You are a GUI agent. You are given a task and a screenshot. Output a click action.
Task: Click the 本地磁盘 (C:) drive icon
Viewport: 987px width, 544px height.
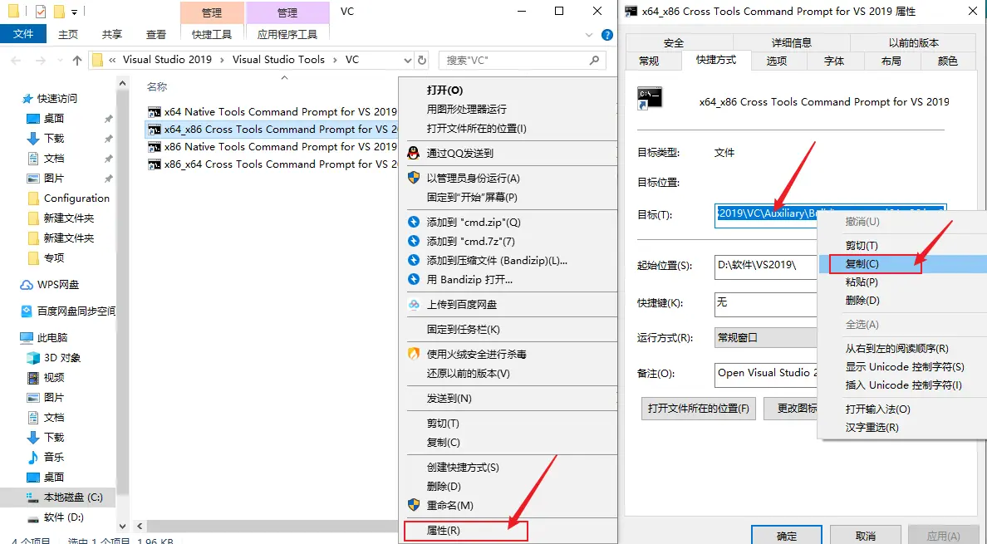(x=32, y=497)
